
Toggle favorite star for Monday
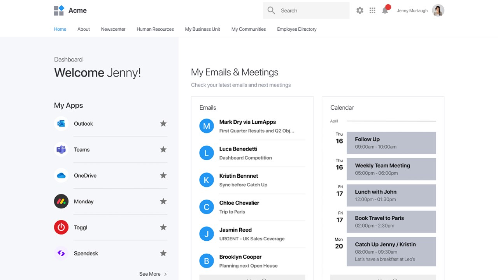pyautogui.click(x=163, y=201)
